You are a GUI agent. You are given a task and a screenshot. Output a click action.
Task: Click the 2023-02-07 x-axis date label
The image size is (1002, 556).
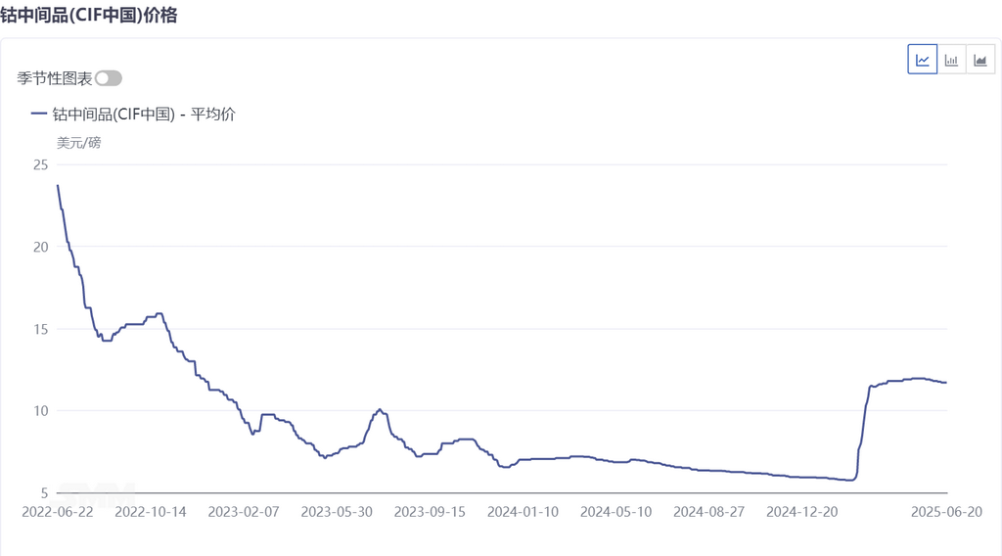244,511
